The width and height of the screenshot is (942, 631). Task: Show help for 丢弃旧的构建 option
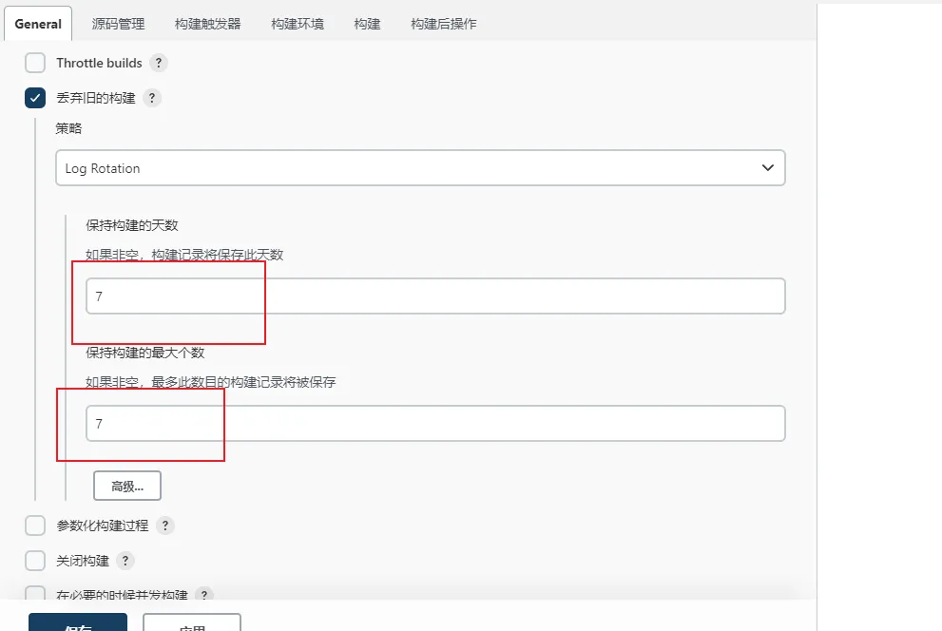(x=152, y=98)
